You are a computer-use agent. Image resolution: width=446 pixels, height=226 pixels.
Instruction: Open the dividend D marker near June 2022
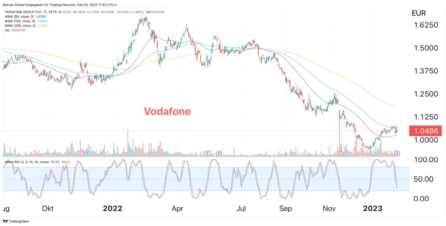(219, 154)
